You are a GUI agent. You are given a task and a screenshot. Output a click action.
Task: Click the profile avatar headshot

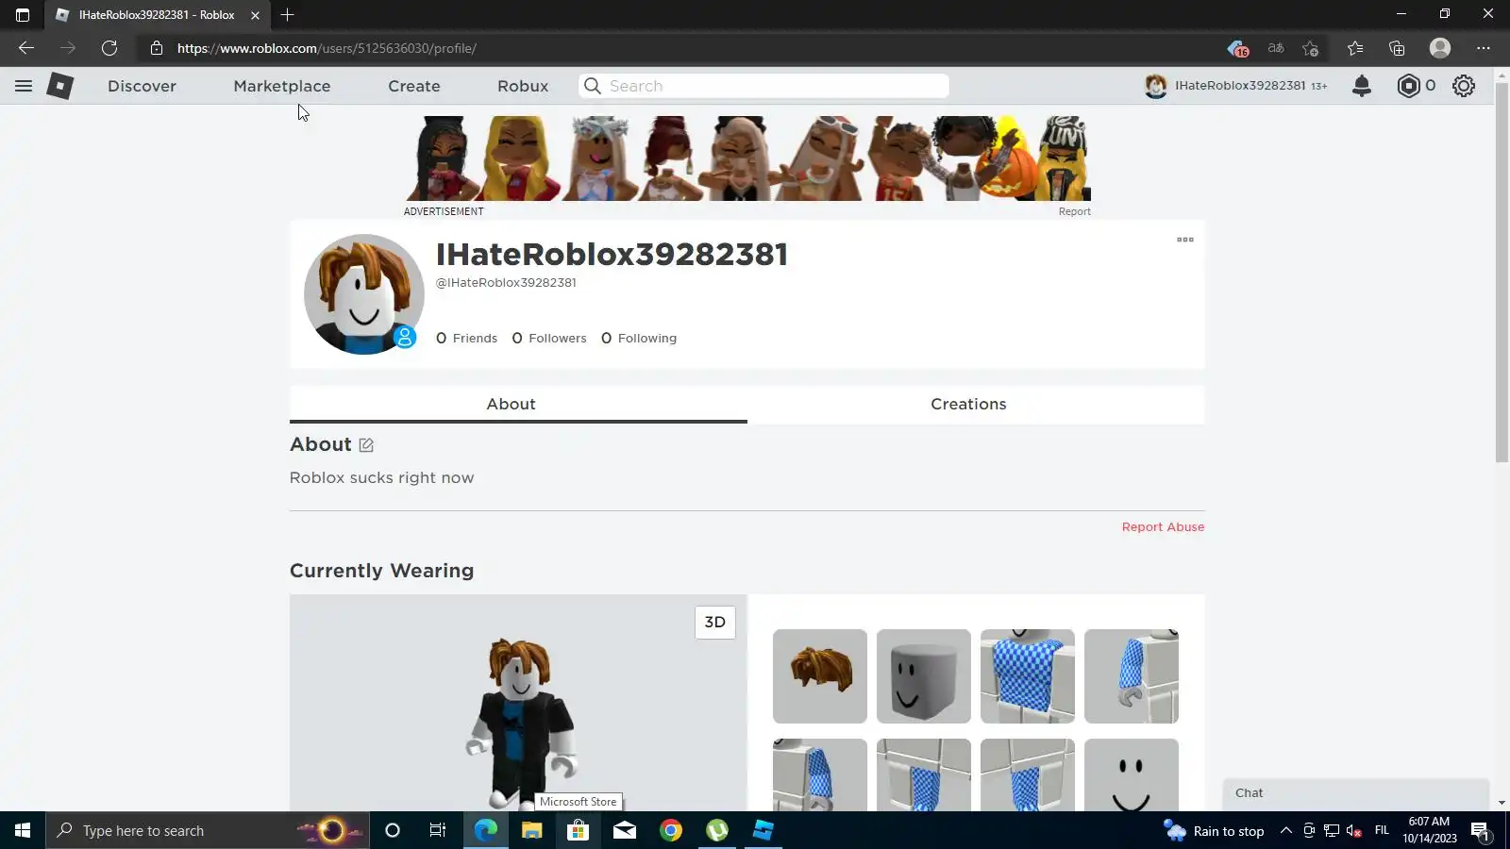(x=363, y=294)
